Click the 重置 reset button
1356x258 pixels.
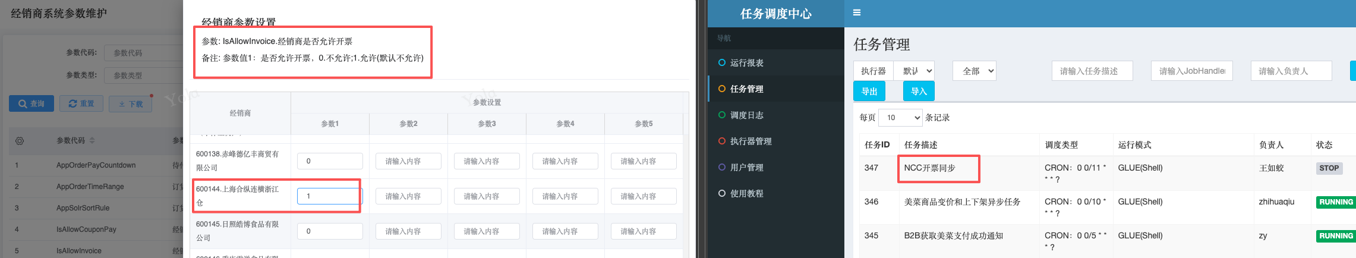pos(81,103)
